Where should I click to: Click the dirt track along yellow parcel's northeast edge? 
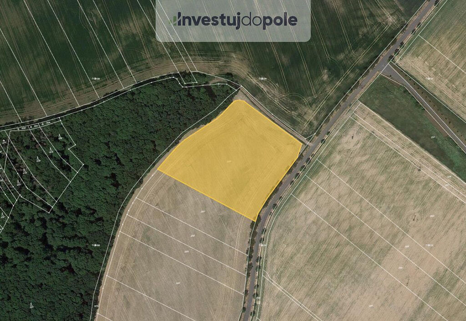point(274,117)
